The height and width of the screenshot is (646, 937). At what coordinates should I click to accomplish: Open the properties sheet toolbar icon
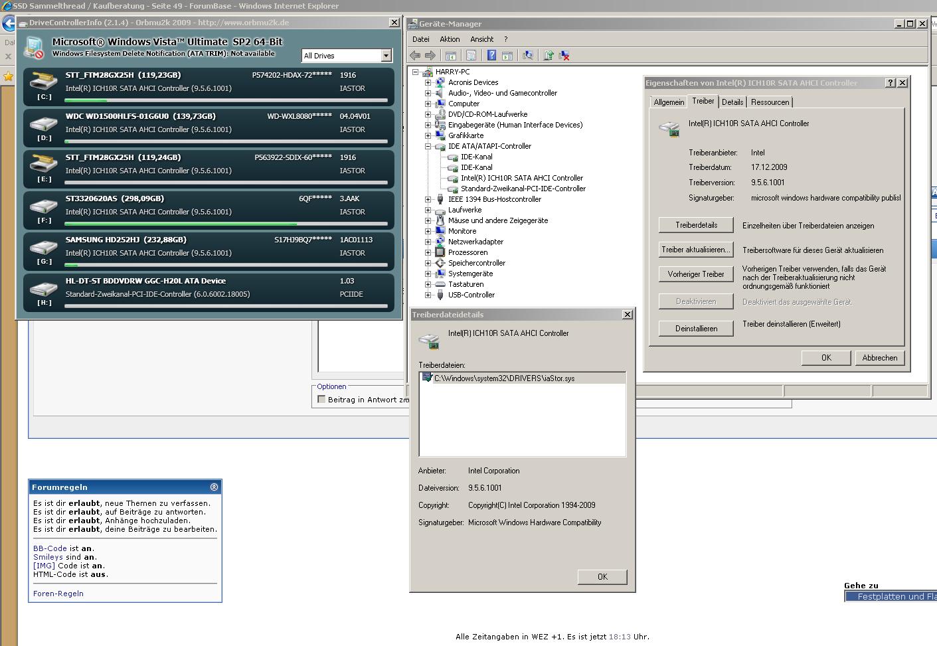point(471,56)
